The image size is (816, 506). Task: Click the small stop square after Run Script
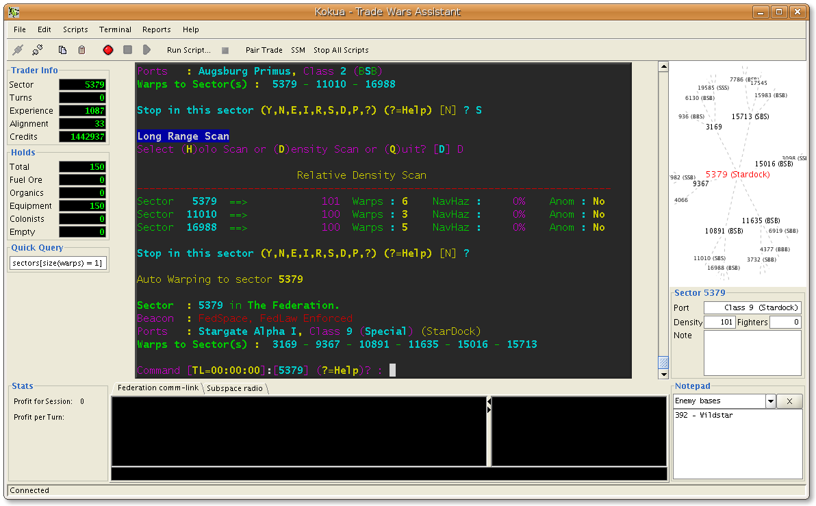(x=225, y=50)
